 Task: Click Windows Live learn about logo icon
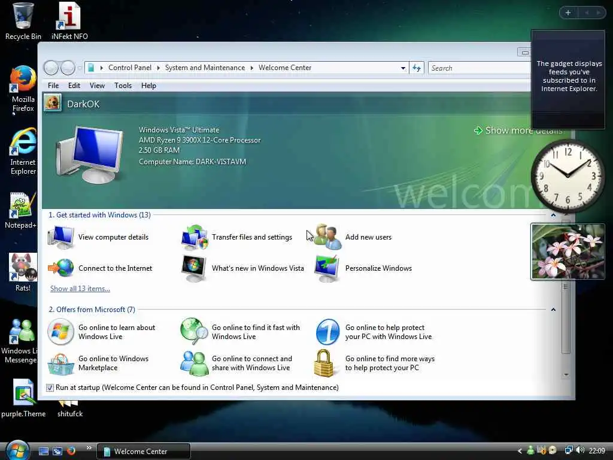point(60,332)
